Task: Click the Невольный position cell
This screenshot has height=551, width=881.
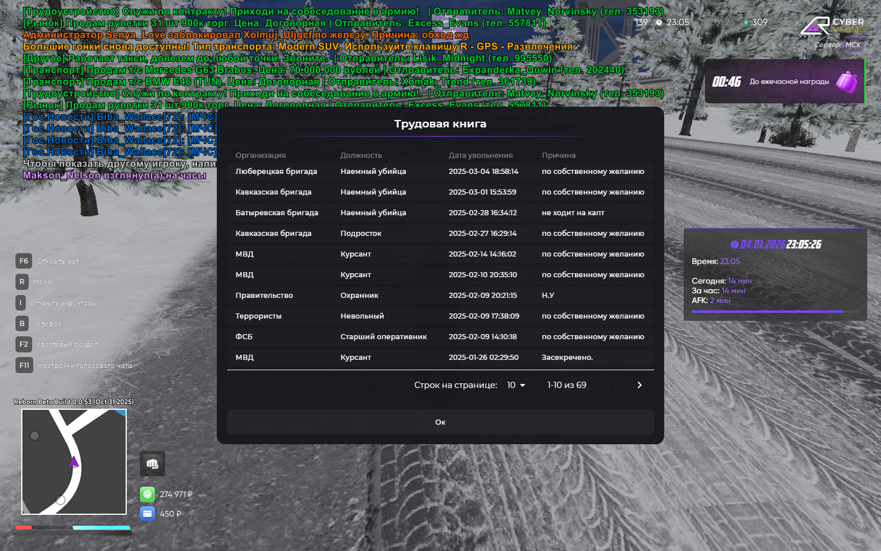Action: pyautogui.click(x=362, y=316)
